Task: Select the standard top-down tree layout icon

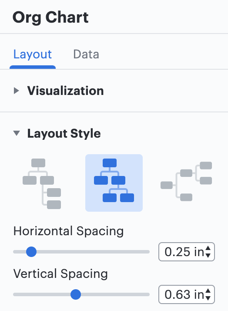Action: pos(114,183)
